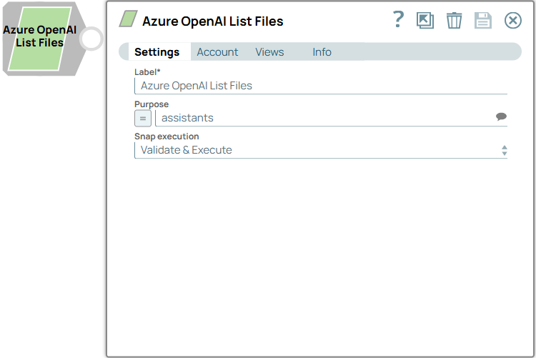
Task: Open the Purpose suggestions bubble icon
Action: tap(501, 116)
